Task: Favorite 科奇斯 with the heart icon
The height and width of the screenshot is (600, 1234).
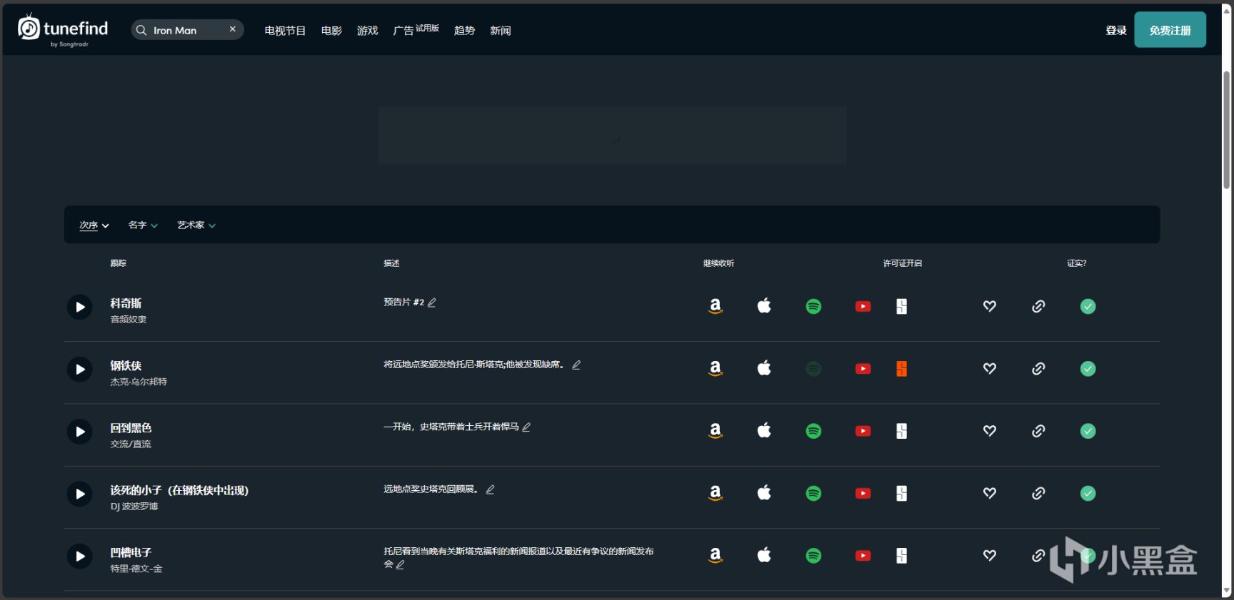Action: [x=990, y=306]
